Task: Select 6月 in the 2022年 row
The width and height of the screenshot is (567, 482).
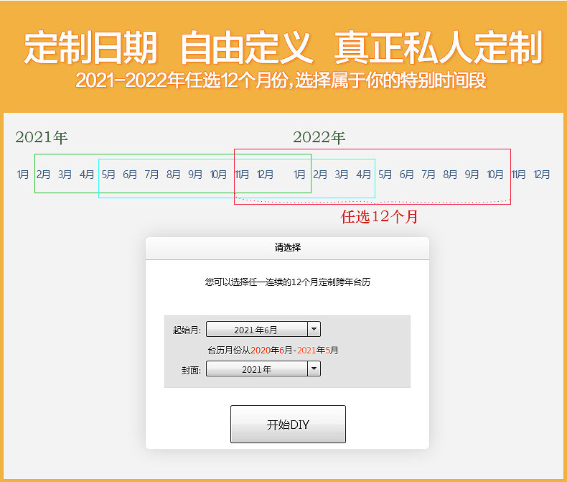Action: point(406,175)
